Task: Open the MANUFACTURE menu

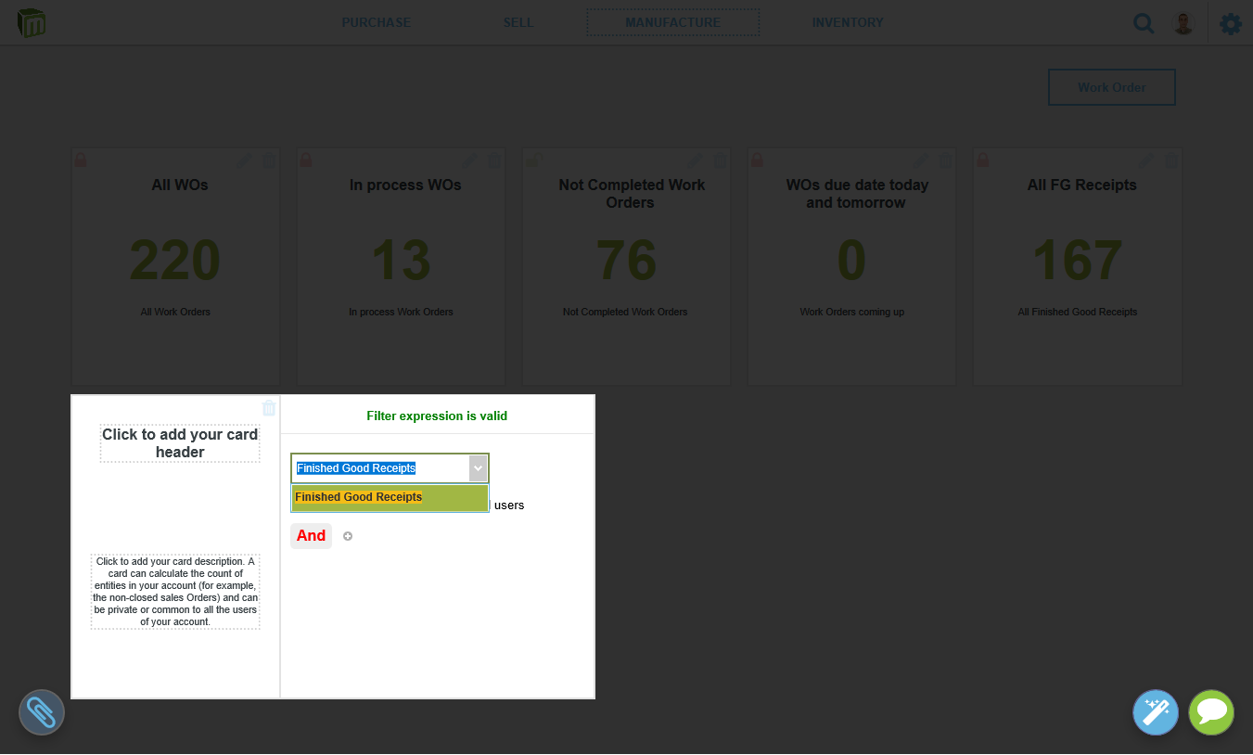Action: click(672, 22)
